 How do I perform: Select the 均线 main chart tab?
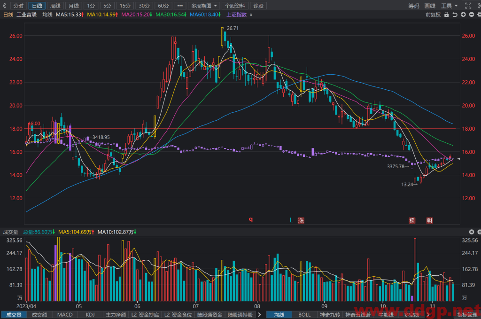(x=279, y=315)
